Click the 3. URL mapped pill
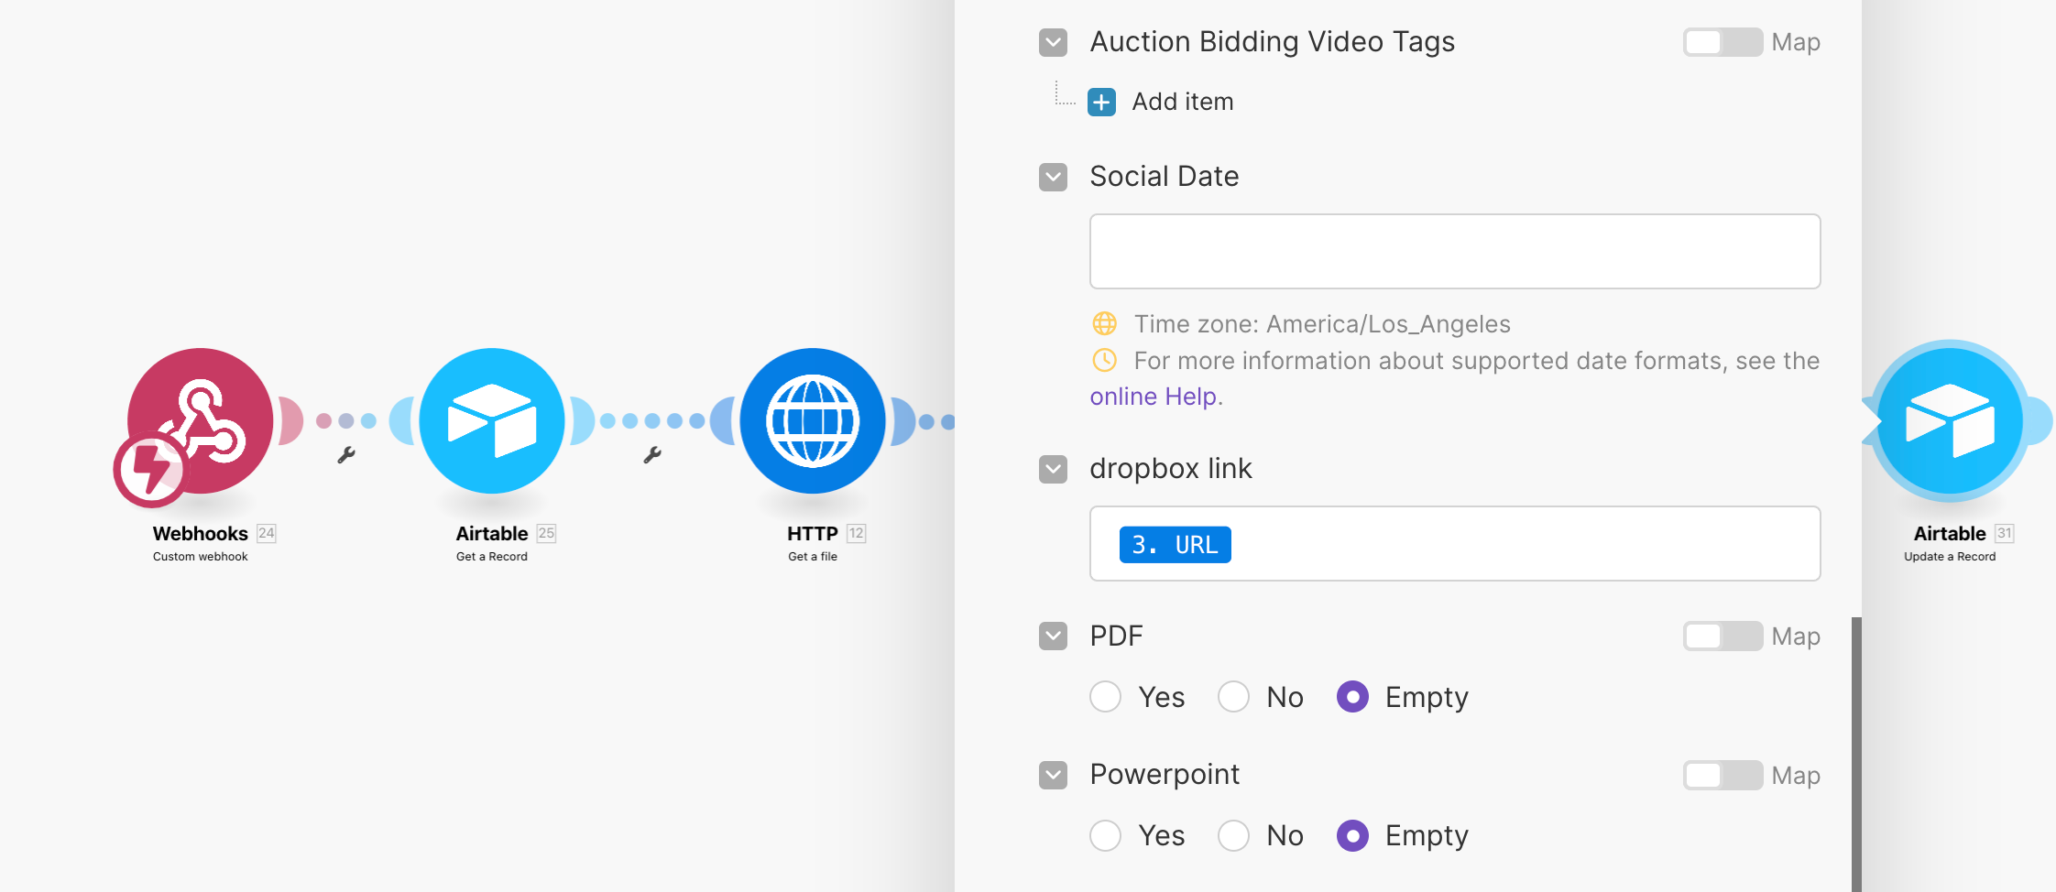2056x892 pixels. click(x=1175, y=545)
